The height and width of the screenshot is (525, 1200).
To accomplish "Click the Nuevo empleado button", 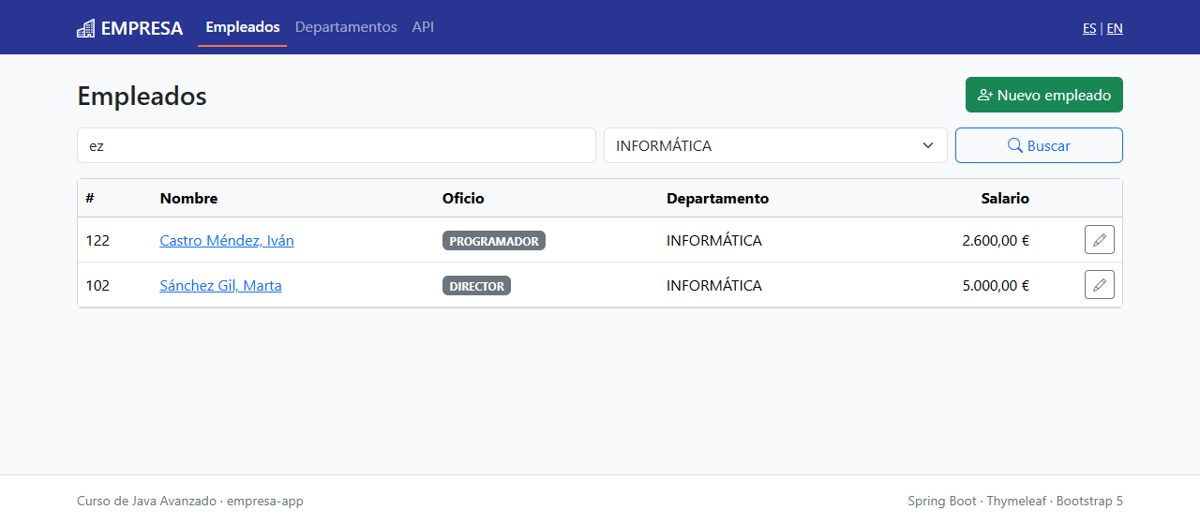I will [x=1044, y=95].
